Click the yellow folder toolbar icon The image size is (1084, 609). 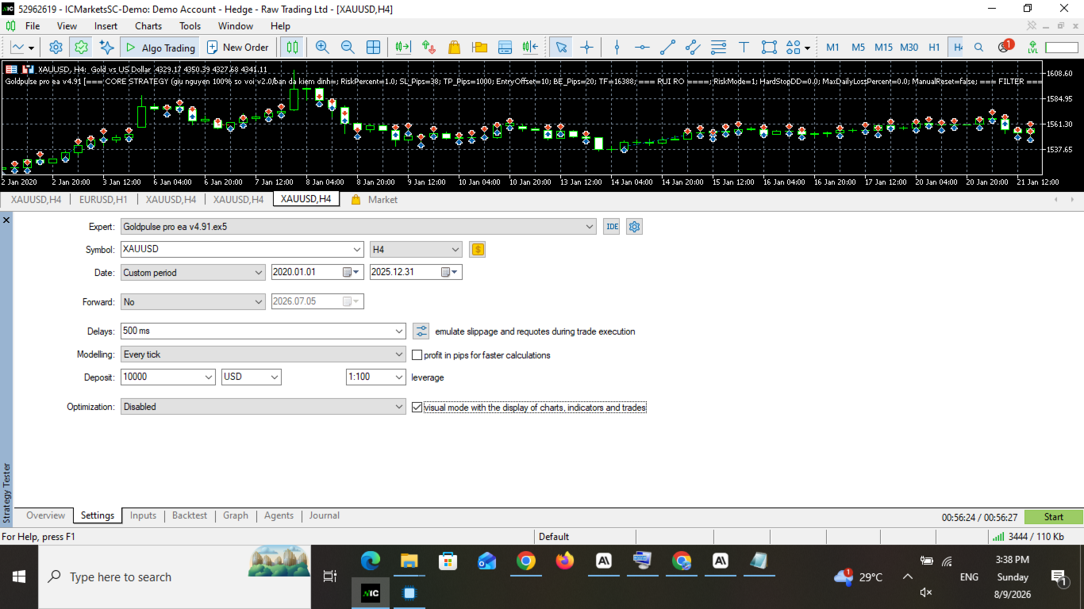tap(480, 47)
